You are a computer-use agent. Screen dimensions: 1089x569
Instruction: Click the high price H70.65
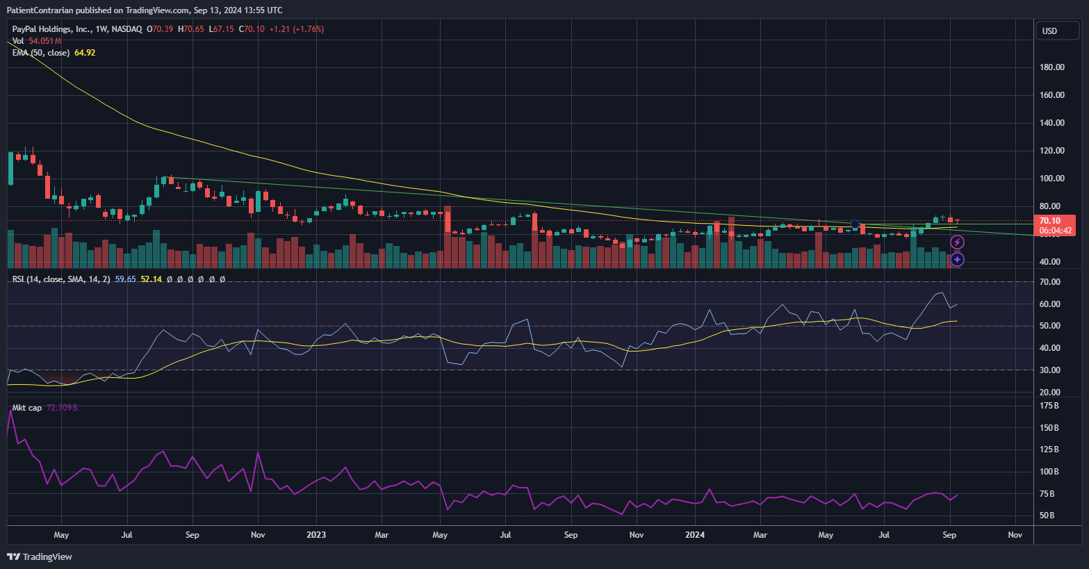tap(191, 29)
